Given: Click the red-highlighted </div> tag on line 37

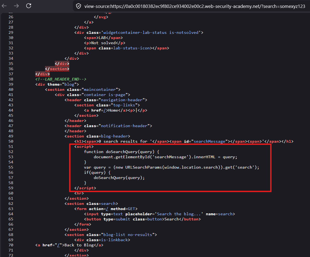Looking at the screenshot, I should (43, 74).
